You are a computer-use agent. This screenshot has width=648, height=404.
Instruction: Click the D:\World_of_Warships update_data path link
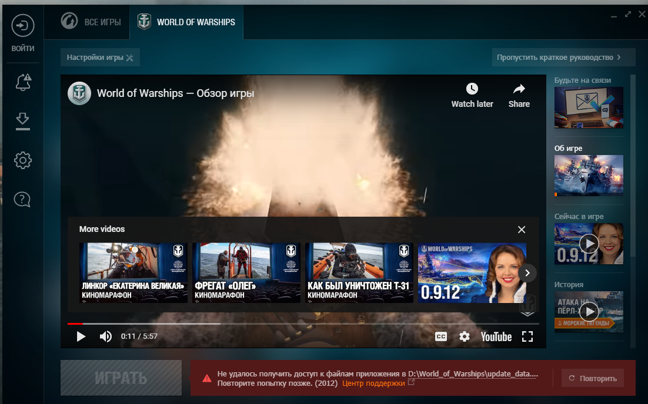473,374
